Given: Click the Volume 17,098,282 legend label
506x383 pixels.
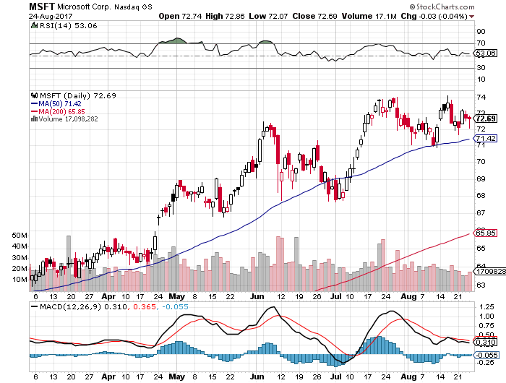Looking at the screenshot, I should click(68, 119).
